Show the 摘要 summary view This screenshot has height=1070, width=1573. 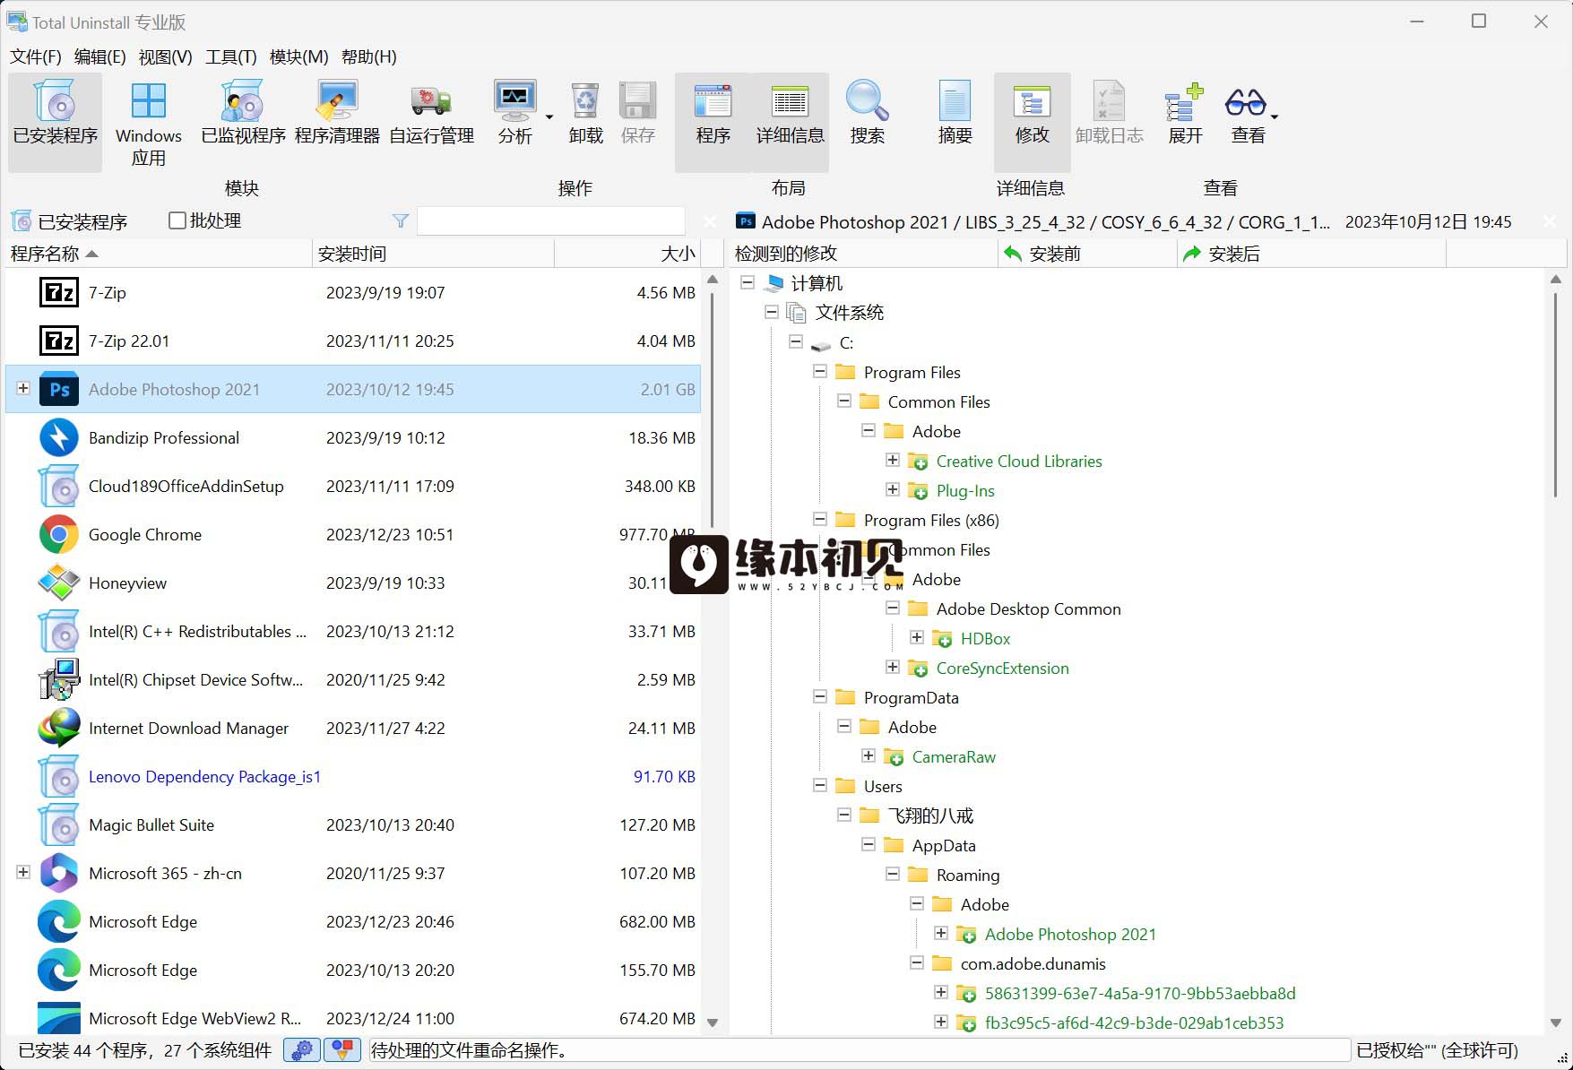click(955, 113)
